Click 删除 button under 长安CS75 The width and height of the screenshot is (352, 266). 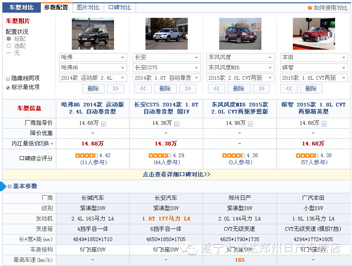point(165,89)
